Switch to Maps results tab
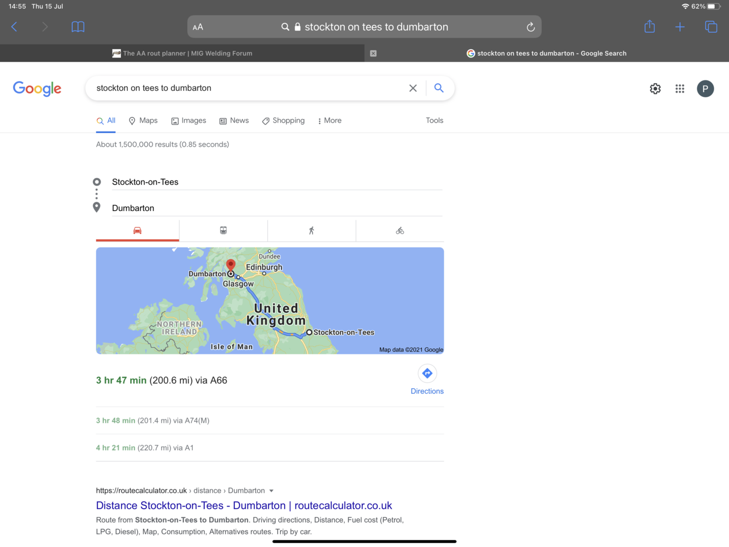Image resolution: width=729 pixels, height=547 pixels. pos(143,121)
